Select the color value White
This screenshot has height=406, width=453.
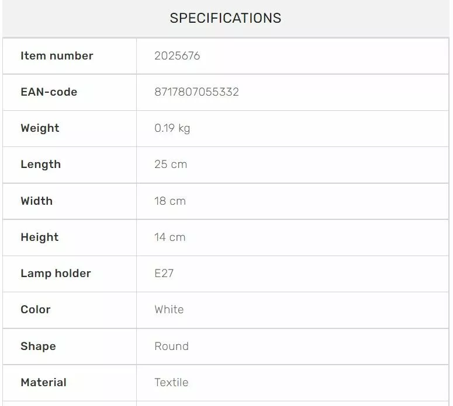pyautogui.click(x=169, y=310)
